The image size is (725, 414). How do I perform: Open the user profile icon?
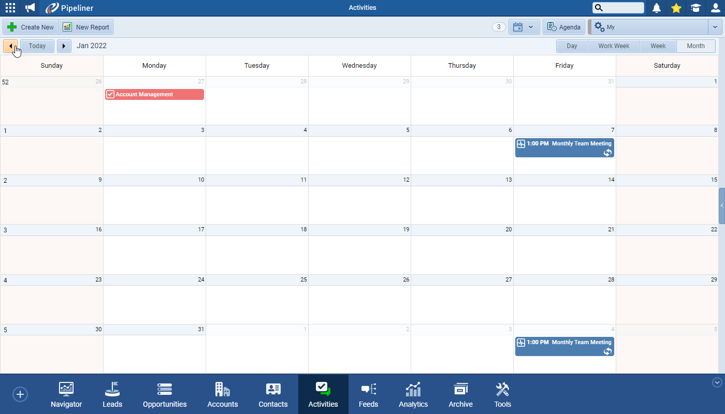[715, 8]
